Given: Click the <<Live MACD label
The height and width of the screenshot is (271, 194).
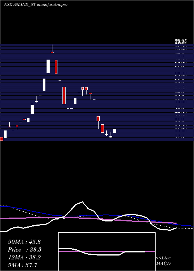Looking at the screenshot, I should click(163, 261).
